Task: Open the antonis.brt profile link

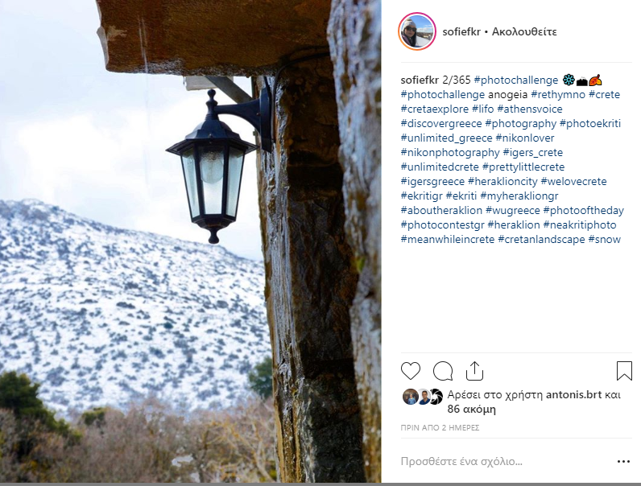Action: [573, 394]
